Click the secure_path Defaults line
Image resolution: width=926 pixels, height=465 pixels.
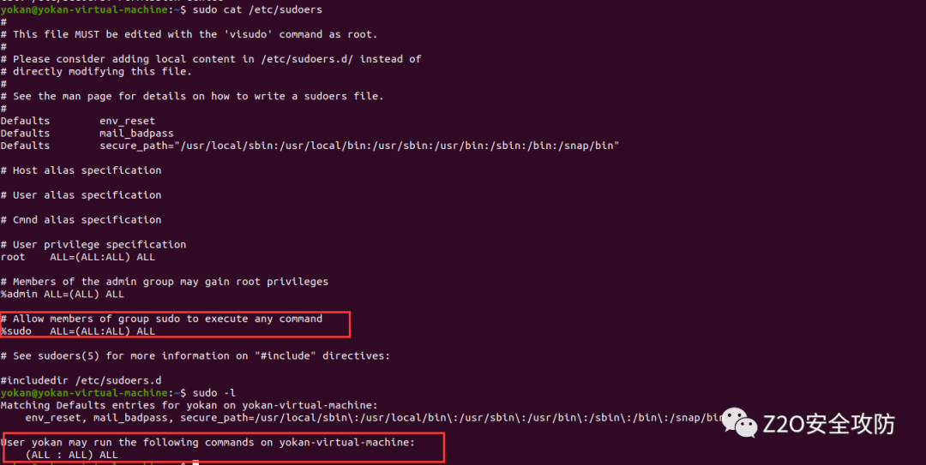310,146
